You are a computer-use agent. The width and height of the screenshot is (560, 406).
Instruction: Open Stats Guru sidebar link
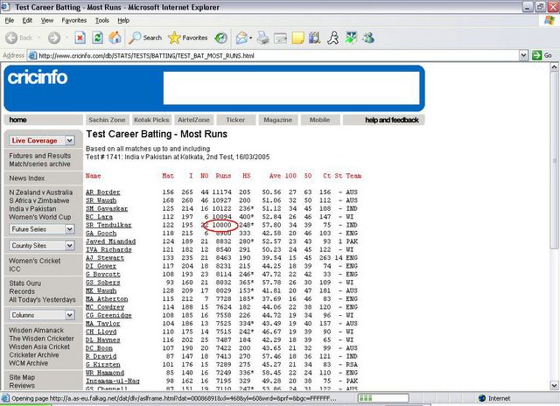tap(25, 283)
